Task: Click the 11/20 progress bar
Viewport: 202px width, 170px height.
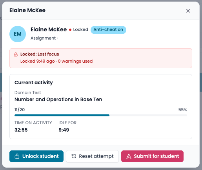Action: (x=101, y=115)
